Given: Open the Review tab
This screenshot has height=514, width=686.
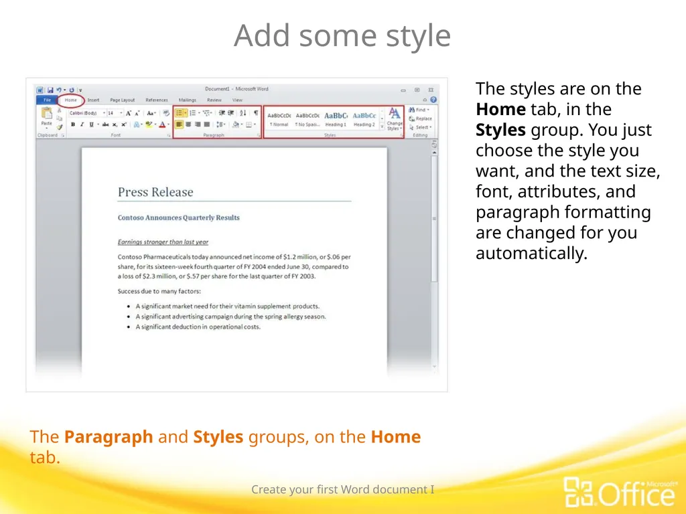Looking at the screenshot, I should pos(214,100).
